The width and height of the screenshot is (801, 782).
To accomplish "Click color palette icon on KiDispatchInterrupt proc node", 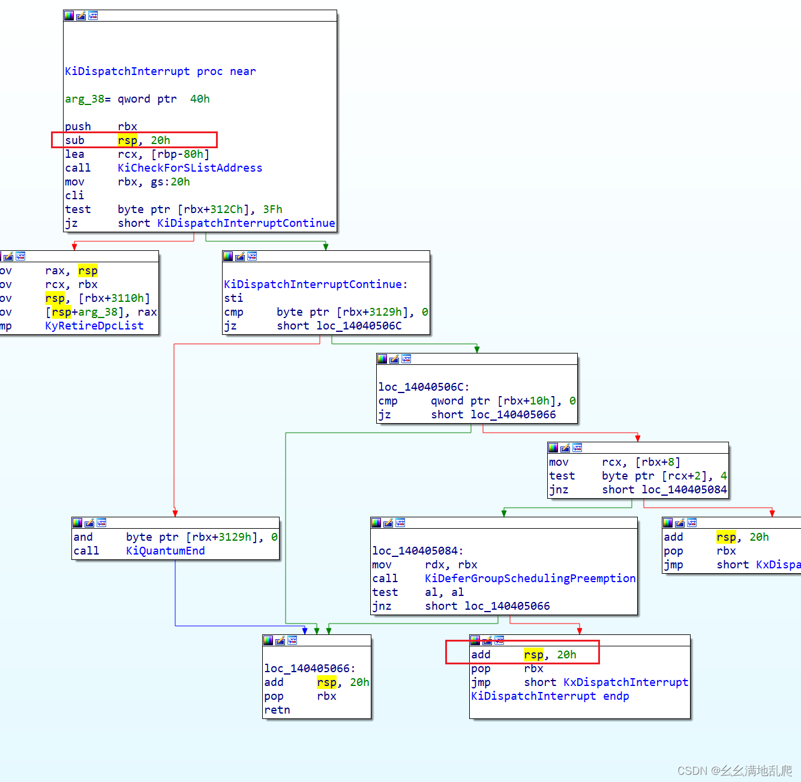I will coord(69,16).
